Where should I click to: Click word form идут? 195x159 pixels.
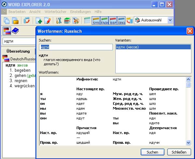click(x=81, y=118)
